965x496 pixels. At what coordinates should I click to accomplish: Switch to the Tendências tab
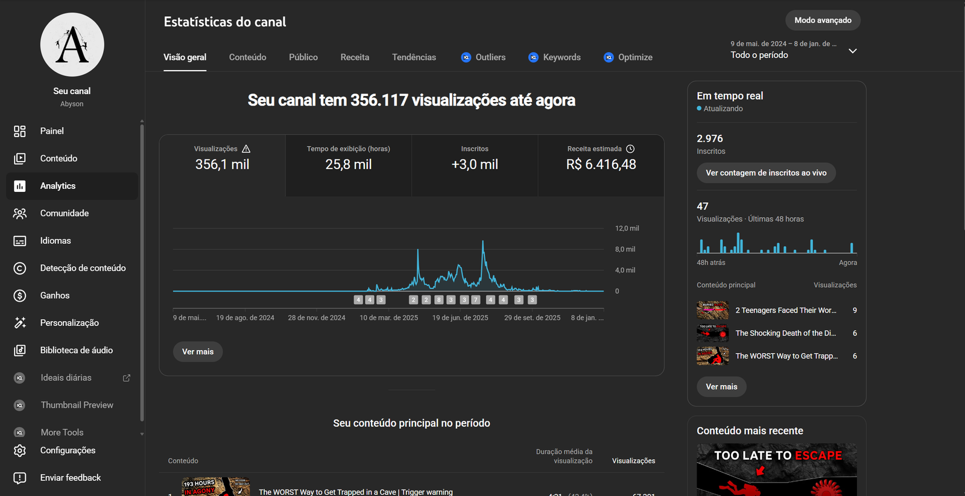[414, 57]
